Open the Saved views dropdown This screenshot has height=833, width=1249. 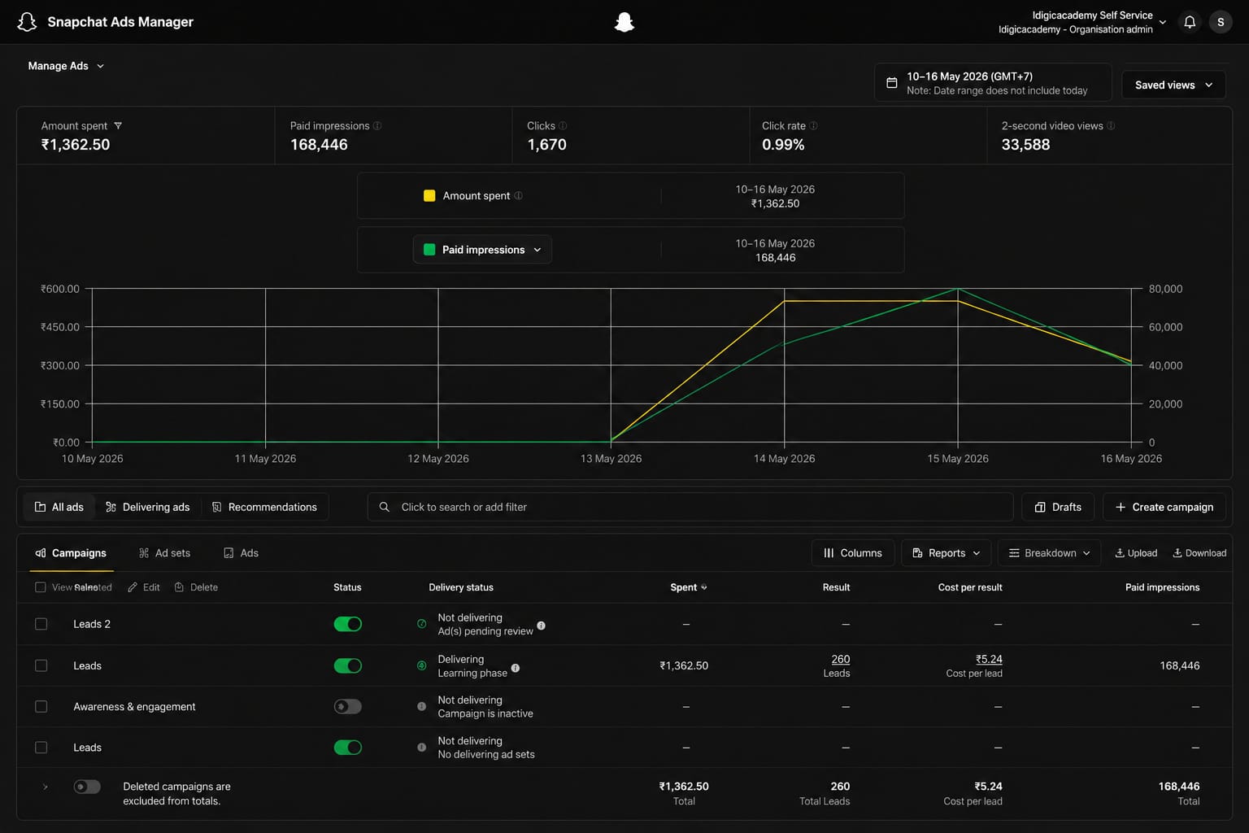pyautogui.click(x=1173, y=85)
